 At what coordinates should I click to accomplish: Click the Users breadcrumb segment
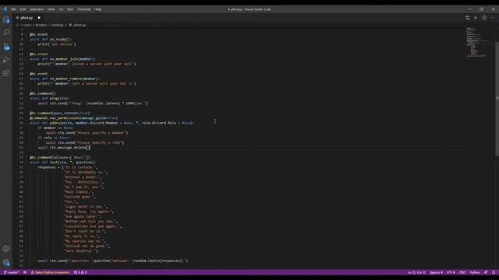[27, 25]
